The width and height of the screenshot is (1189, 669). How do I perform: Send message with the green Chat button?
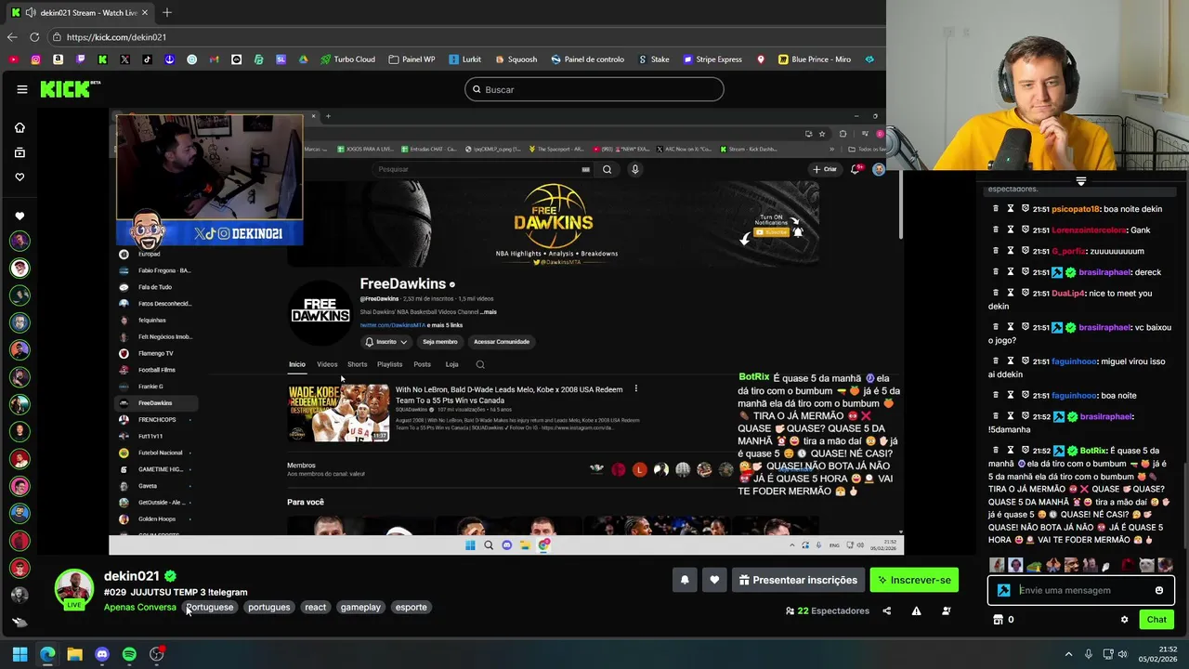[1156, 620]
